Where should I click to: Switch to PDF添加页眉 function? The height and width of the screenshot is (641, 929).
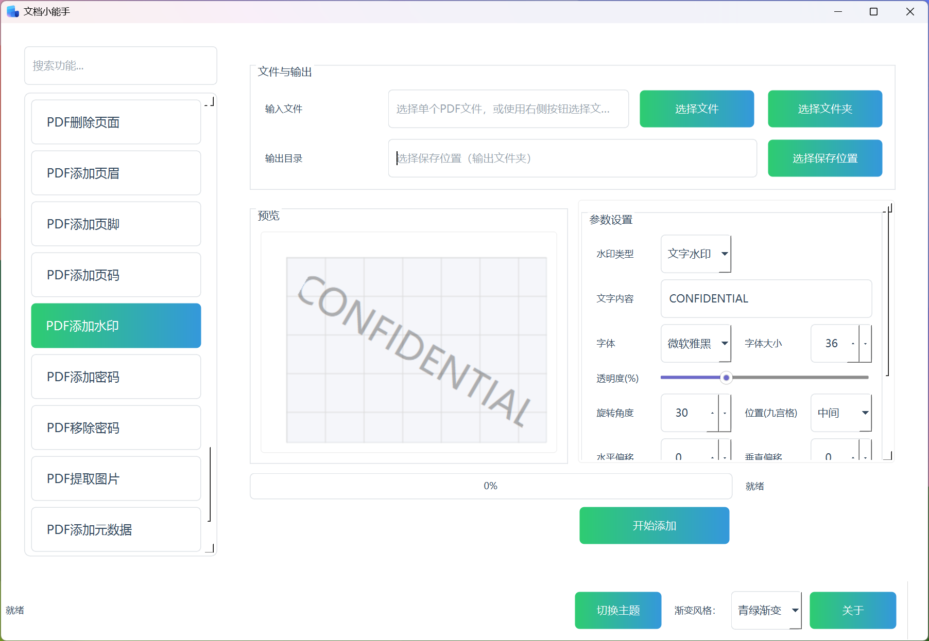(x=116, y=173)
